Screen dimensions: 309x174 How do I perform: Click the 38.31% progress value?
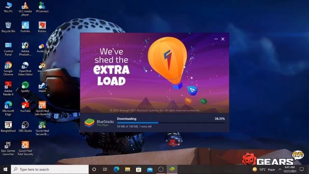click(220, 119)
